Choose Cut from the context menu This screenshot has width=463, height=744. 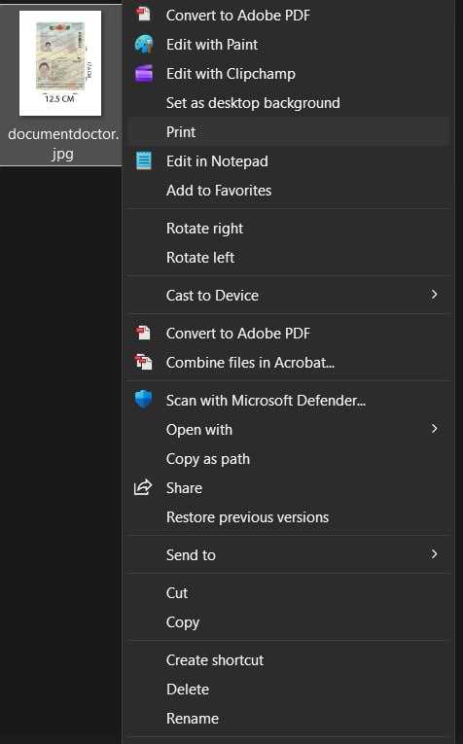point(289,592)
